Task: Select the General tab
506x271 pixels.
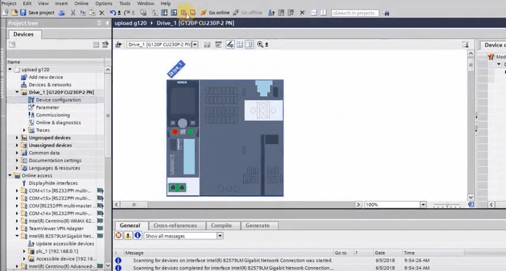Action: 130,225
